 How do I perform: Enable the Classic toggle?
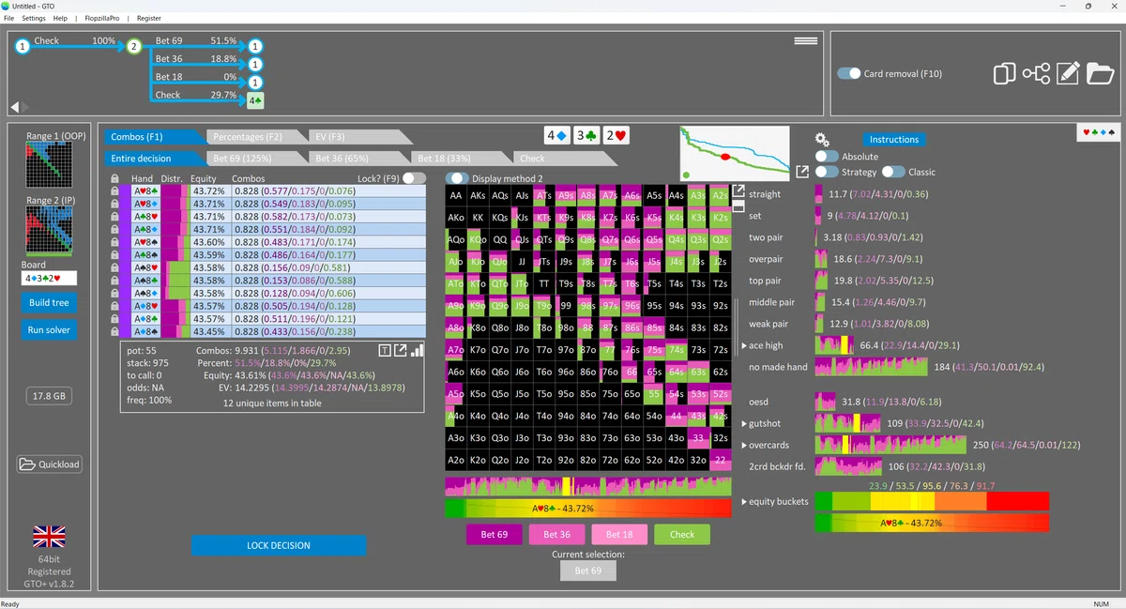892,172
